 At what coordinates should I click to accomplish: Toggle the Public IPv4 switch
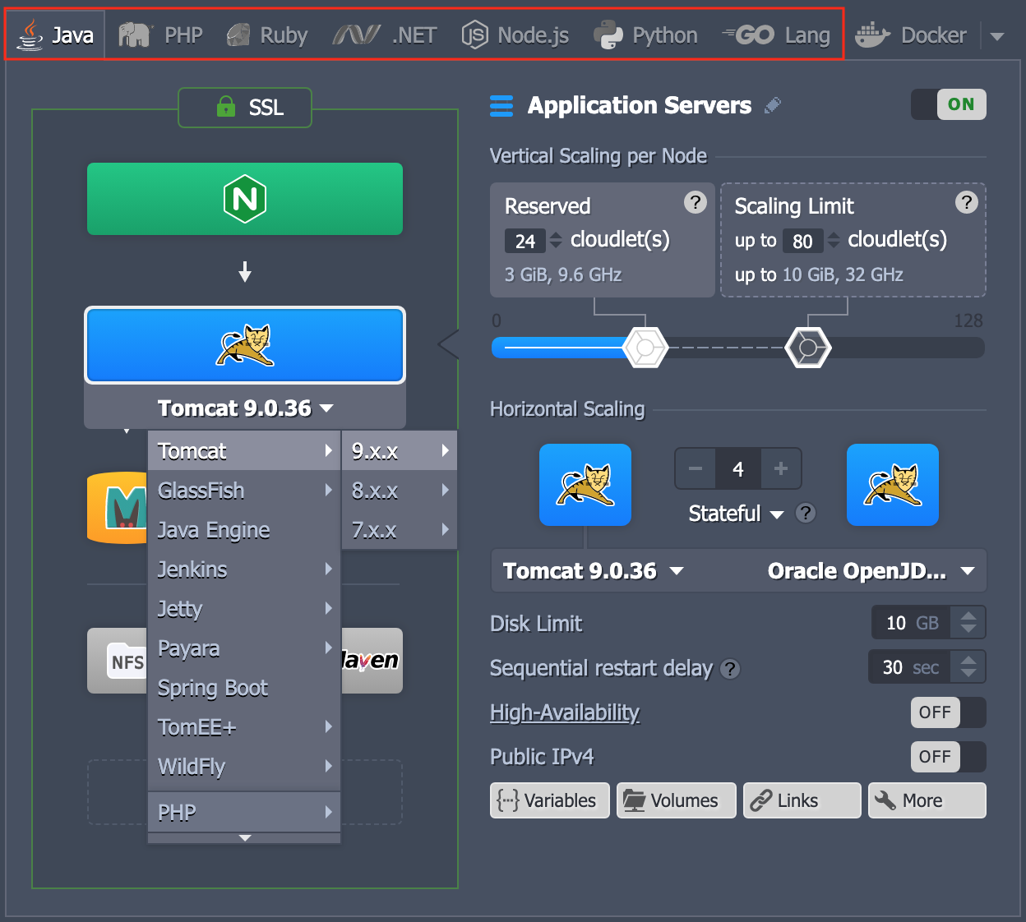click(949, 757)
